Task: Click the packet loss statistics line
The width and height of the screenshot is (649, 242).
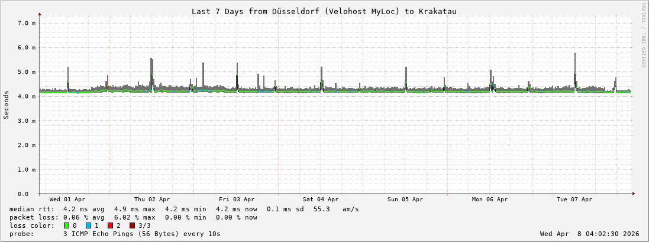Action: 133,217
